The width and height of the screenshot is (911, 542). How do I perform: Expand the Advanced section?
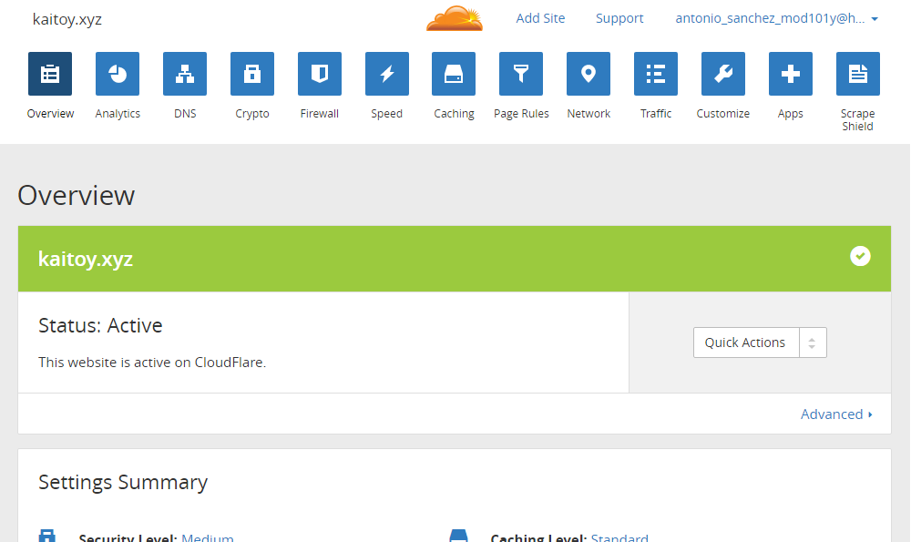(x=836, y=414)
